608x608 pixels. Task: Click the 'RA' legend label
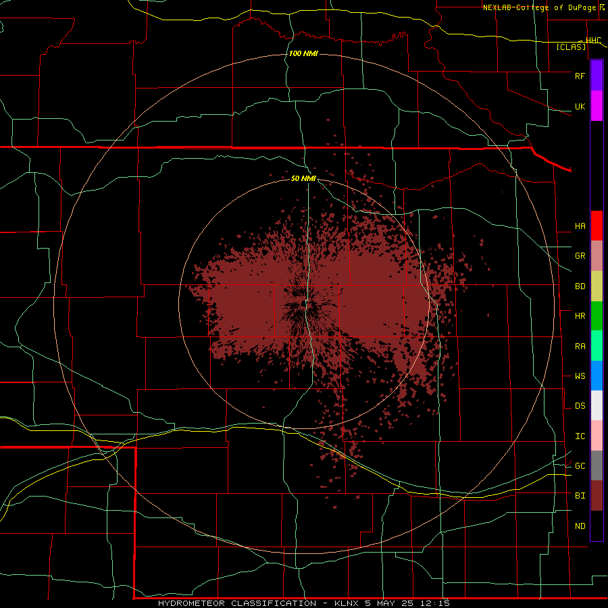click(x=580, y=347)
